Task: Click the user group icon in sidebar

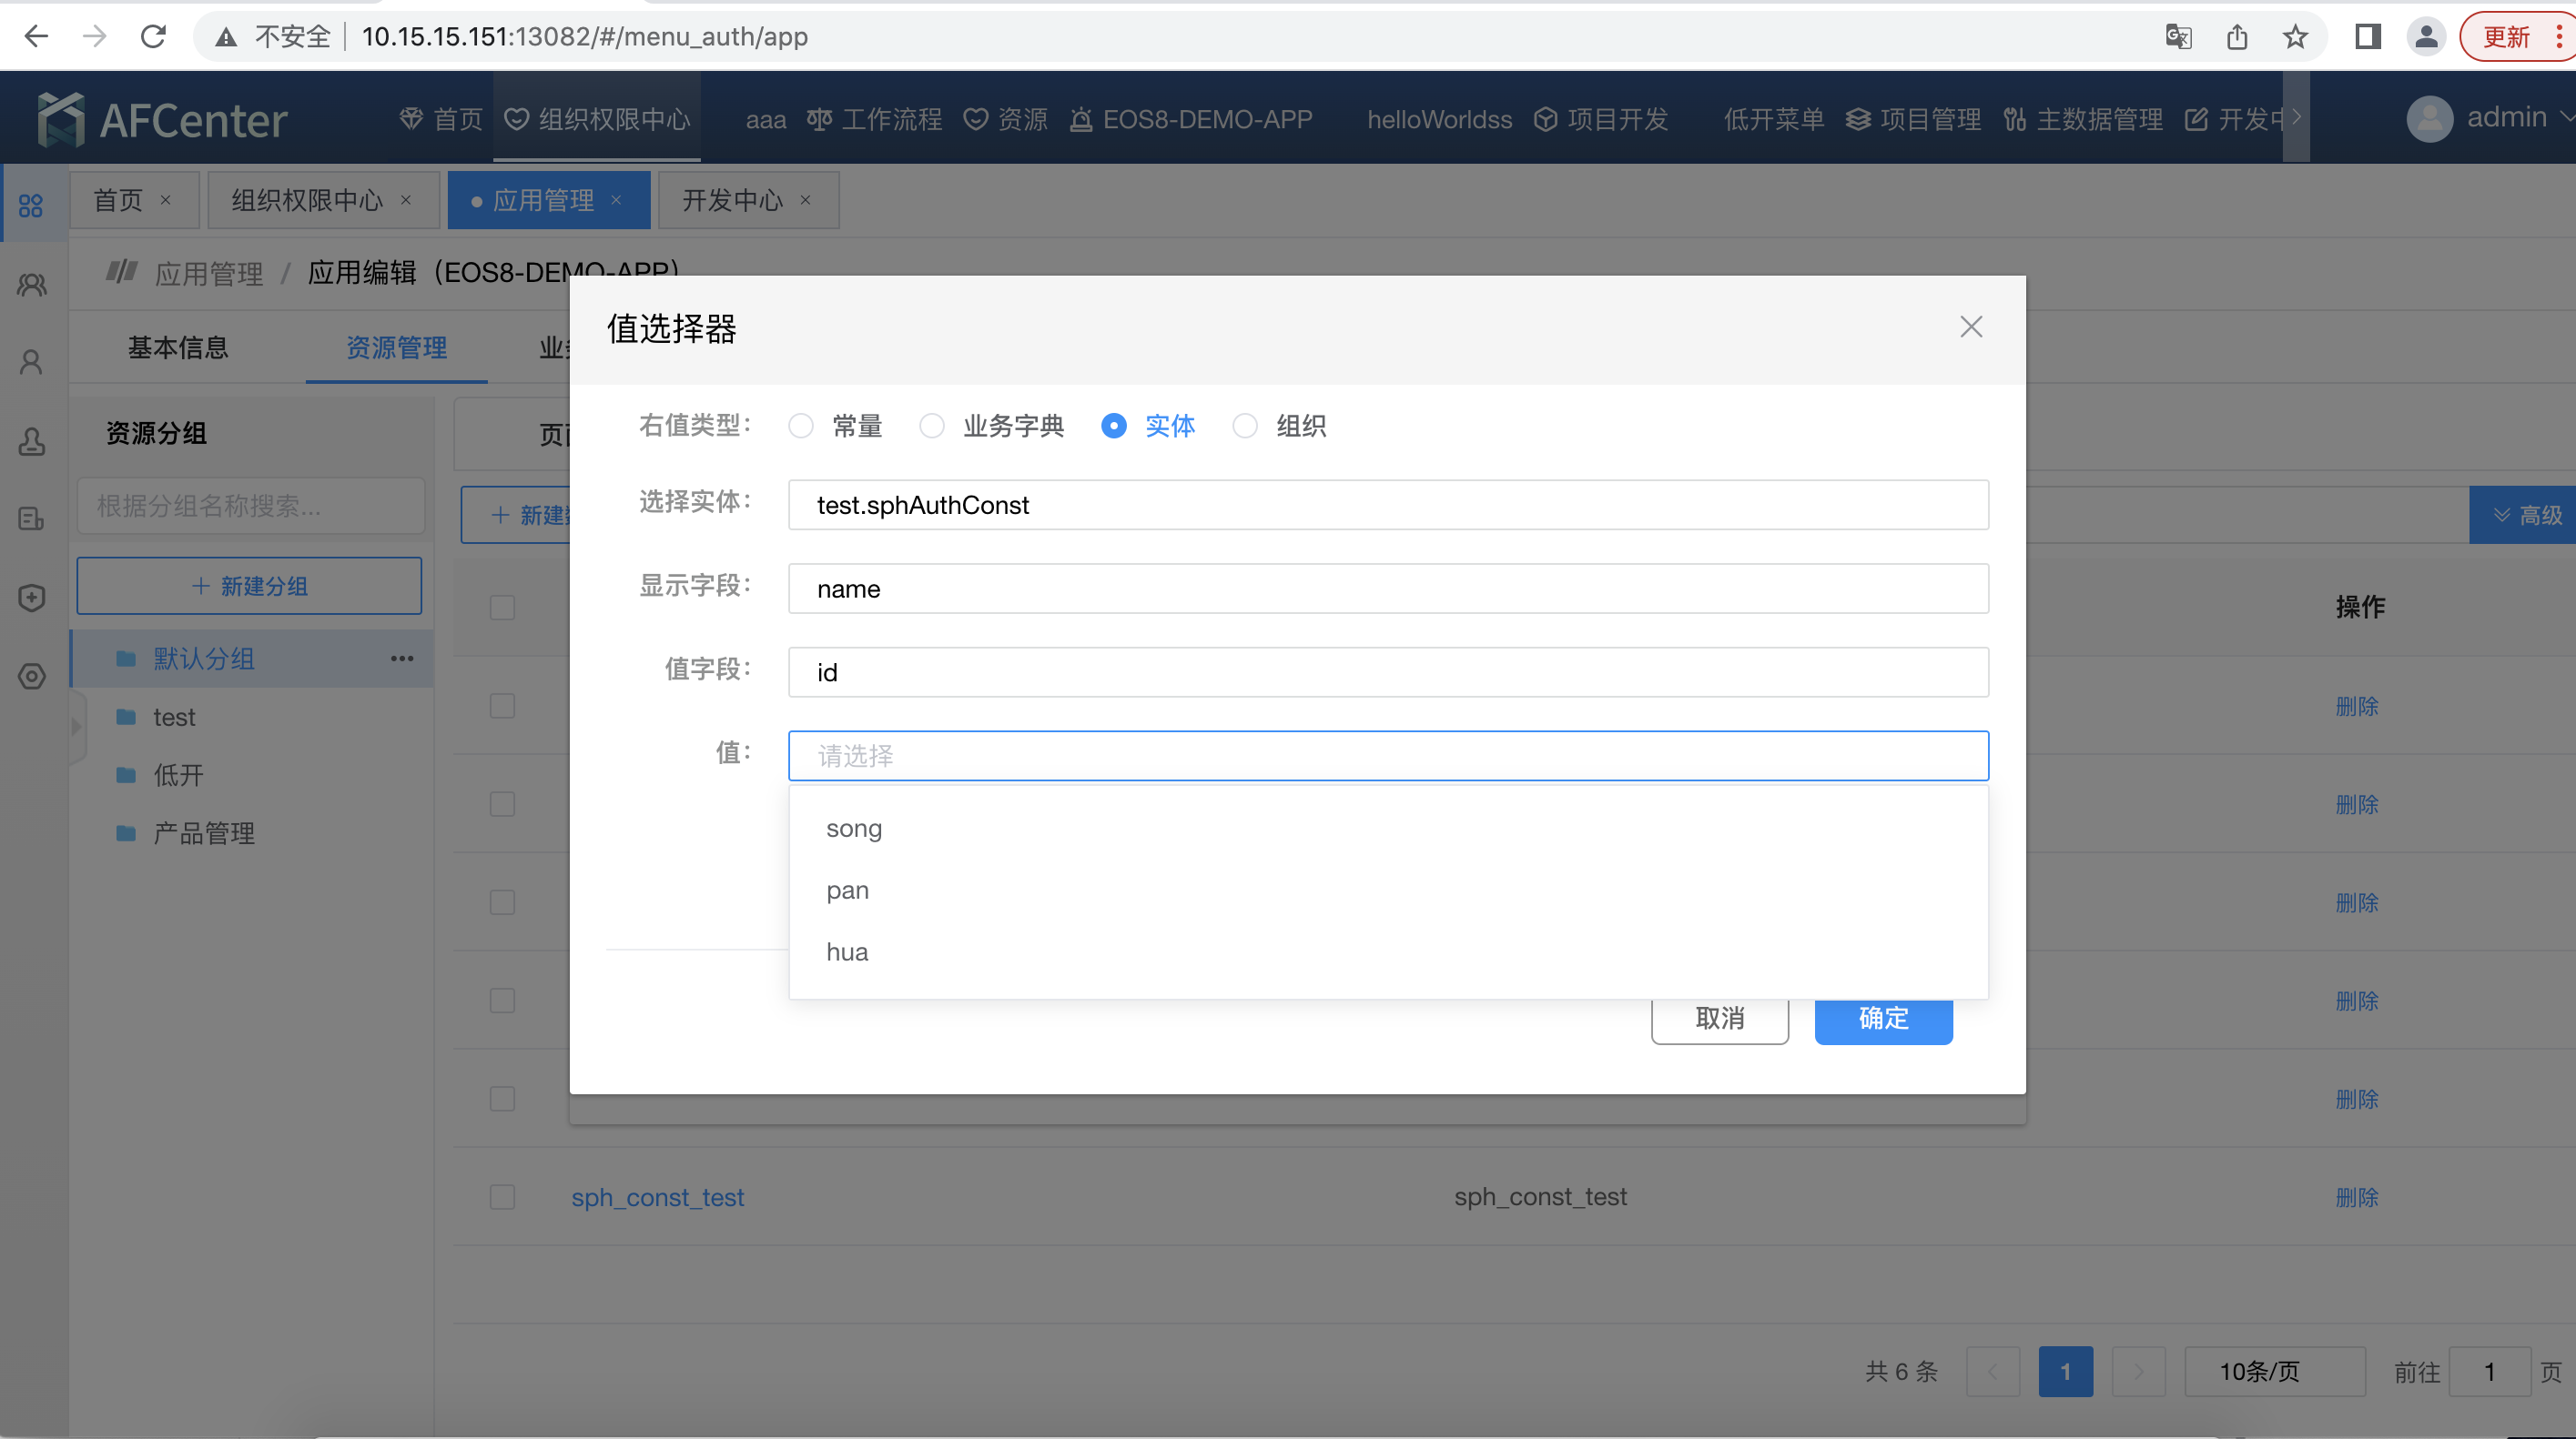Action: coord(31,286)
